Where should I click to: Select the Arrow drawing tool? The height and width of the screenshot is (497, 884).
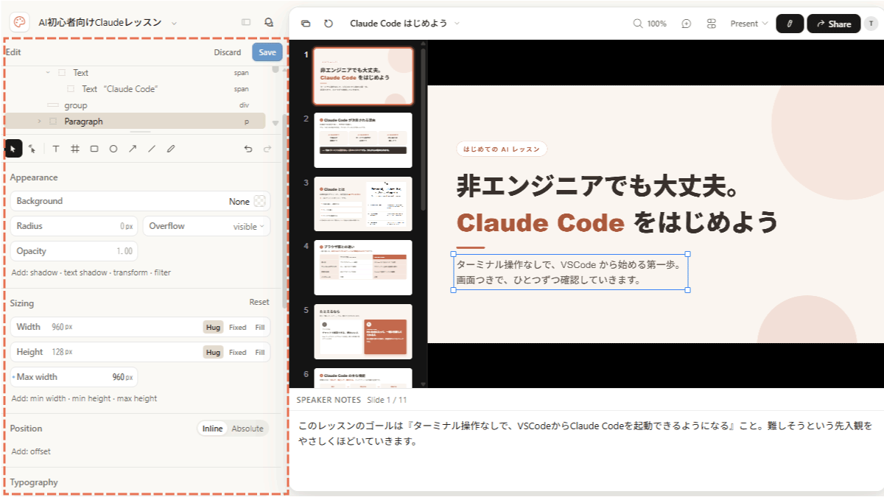(133, 149)
